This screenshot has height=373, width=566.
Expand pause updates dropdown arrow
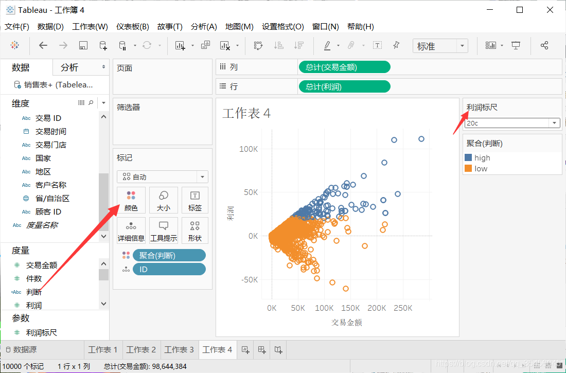pos(135,45)
